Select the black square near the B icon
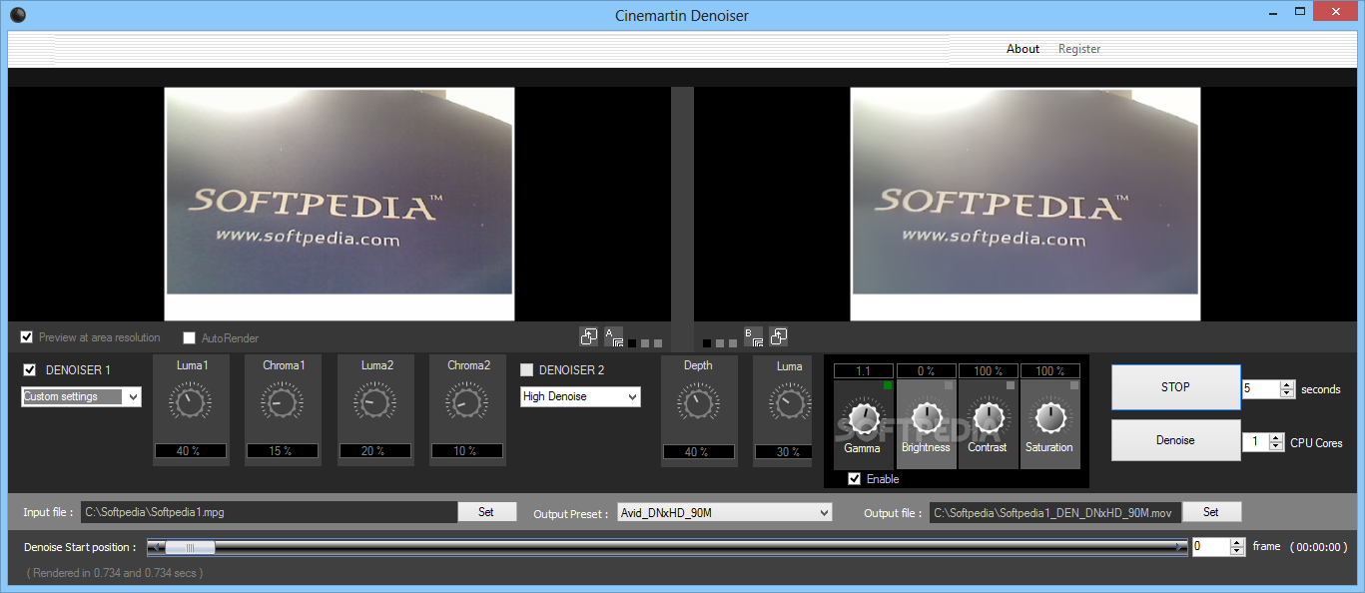Screen dimensions: 1365x593 click(707, 343)
